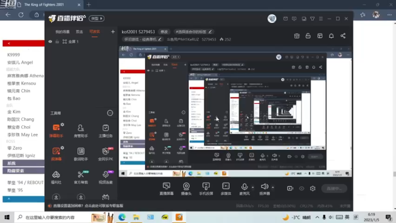Add 直播屏幕 screen capture source
The width and height of the screenshot is (396, 223).
coord(166,189)
